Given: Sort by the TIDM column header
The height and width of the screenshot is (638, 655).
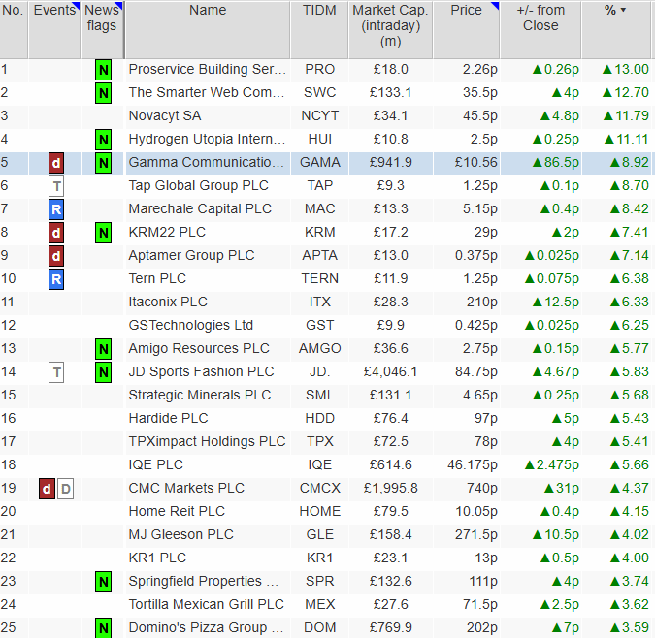Looking at the screenshot, I should tap(319, 30).
